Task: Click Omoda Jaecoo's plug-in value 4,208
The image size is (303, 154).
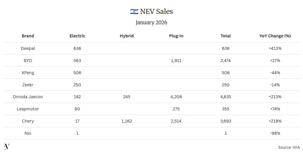Action: (176, 97)
